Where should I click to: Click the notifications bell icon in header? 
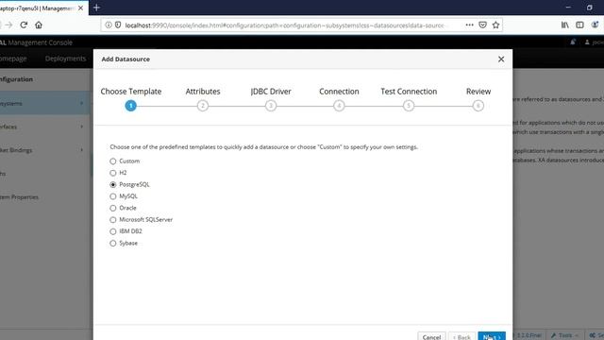point(573,42)
